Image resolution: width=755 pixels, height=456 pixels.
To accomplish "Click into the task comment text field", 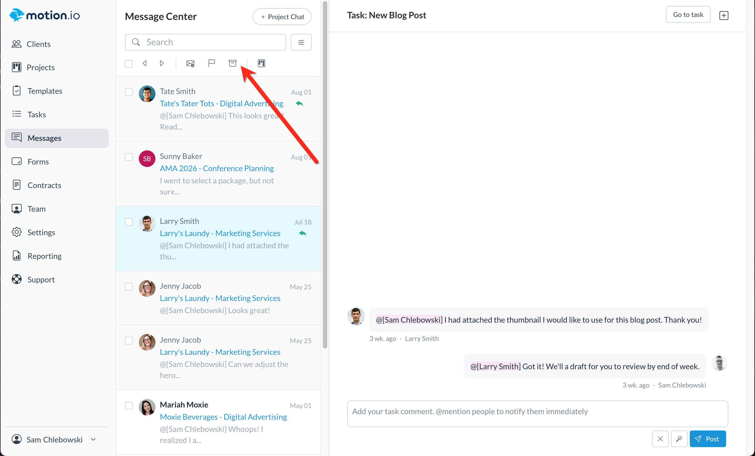I will point(537,414).
